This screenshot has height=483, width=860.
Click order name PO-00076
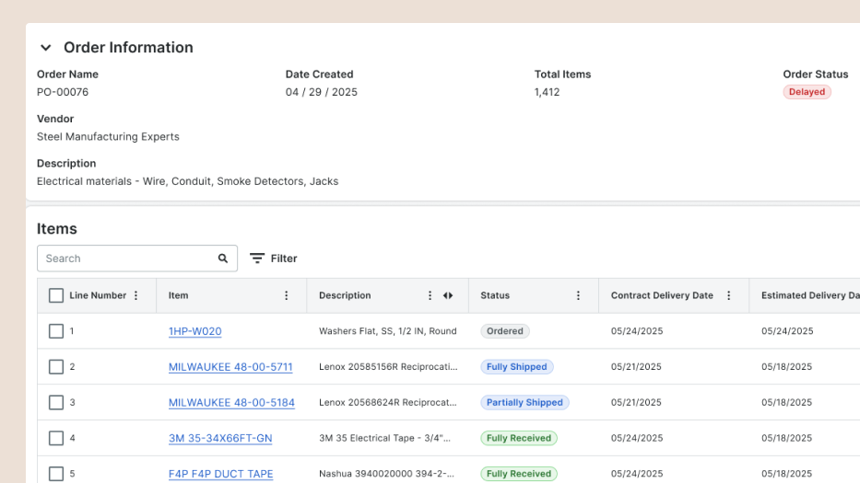pyautogui.click(x=63, y=92)
